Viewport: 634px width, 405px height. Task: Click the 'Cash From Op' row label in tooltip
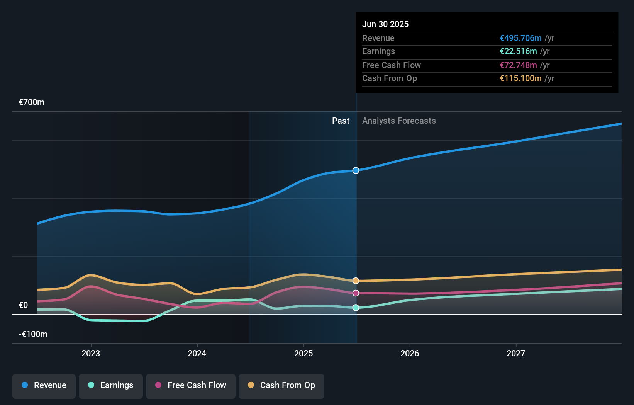click(390, 78)
